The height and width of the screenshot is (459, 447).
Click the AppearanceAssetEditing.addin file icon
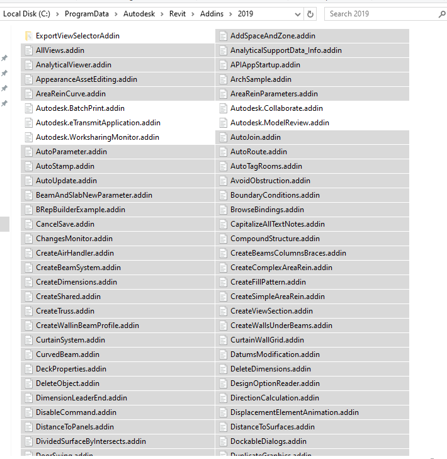(x=28, y=79)
